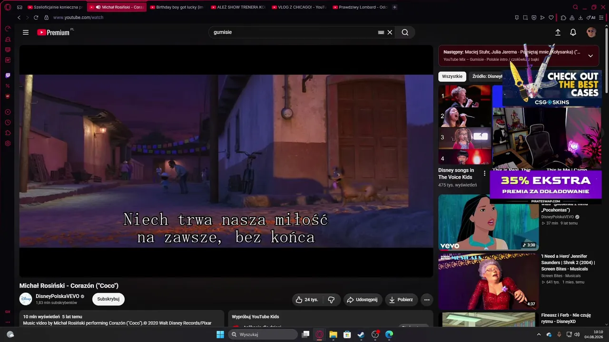
Task: Go back in browser history
Action: (x=19, y=18)
